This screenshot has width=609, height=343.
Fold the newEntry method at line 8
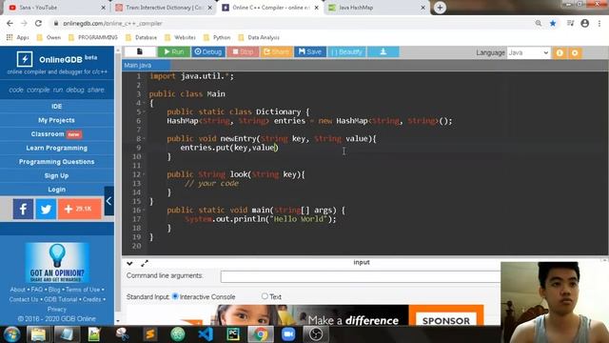click(144, 139)
